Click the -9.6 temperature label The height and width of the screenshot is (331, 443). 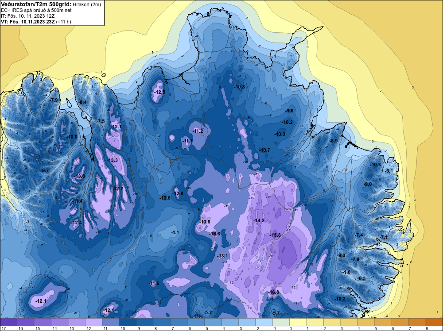click(x=289, y=111)
